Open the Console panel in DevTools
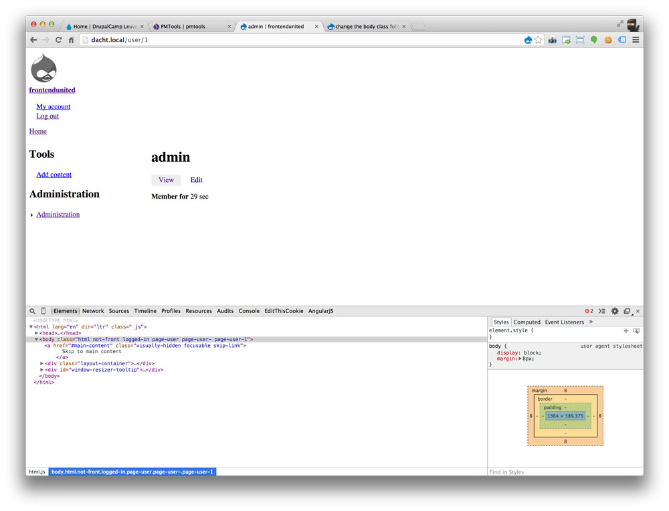Image resolution: width=669 pixels, height=511 pixels. tap(249, 310)
